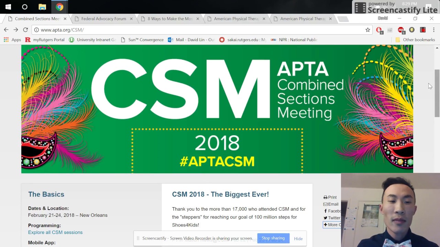This screenshot has height=247, width=440.
Task: Open the Apps grid in bookmarks bar
Action: pos(12,40)
